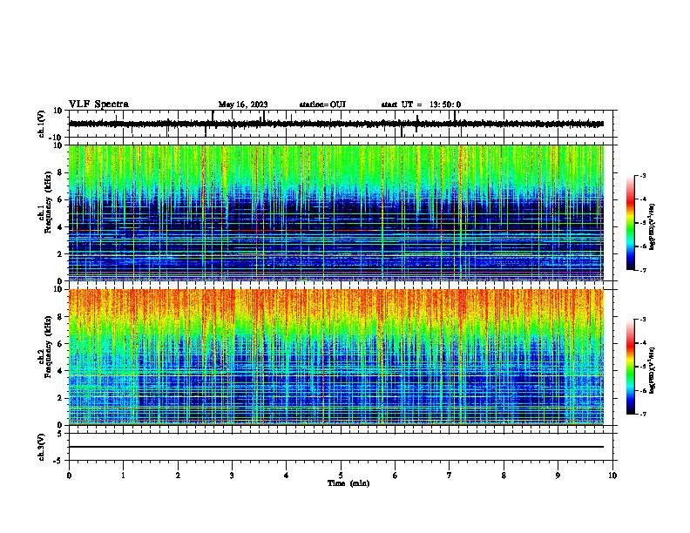Click the ch.2 spectrogram color scale bar
This screenshot has width=690, height=533.
[x=630, y=367]
